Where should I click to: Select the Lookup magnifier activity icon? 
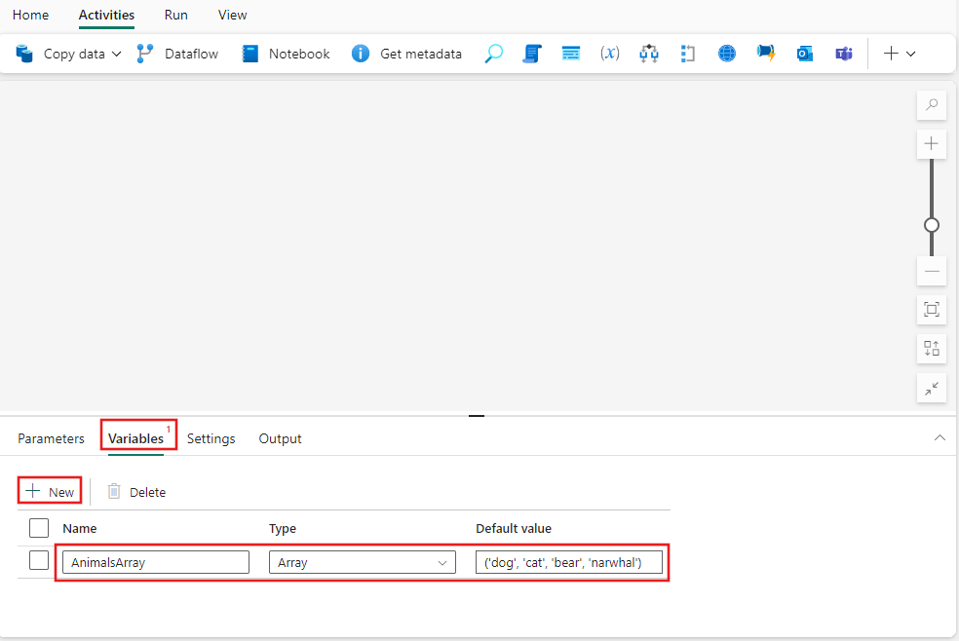tap(493, 54)
